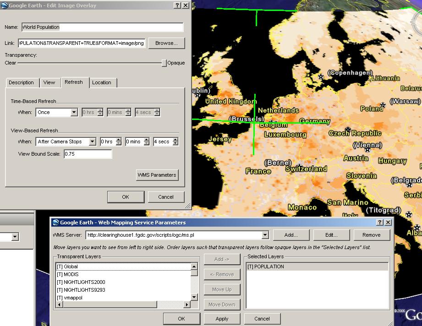Switch to the View tab
The height and width of the screenshot is (326, 422).
coord(49,82)
